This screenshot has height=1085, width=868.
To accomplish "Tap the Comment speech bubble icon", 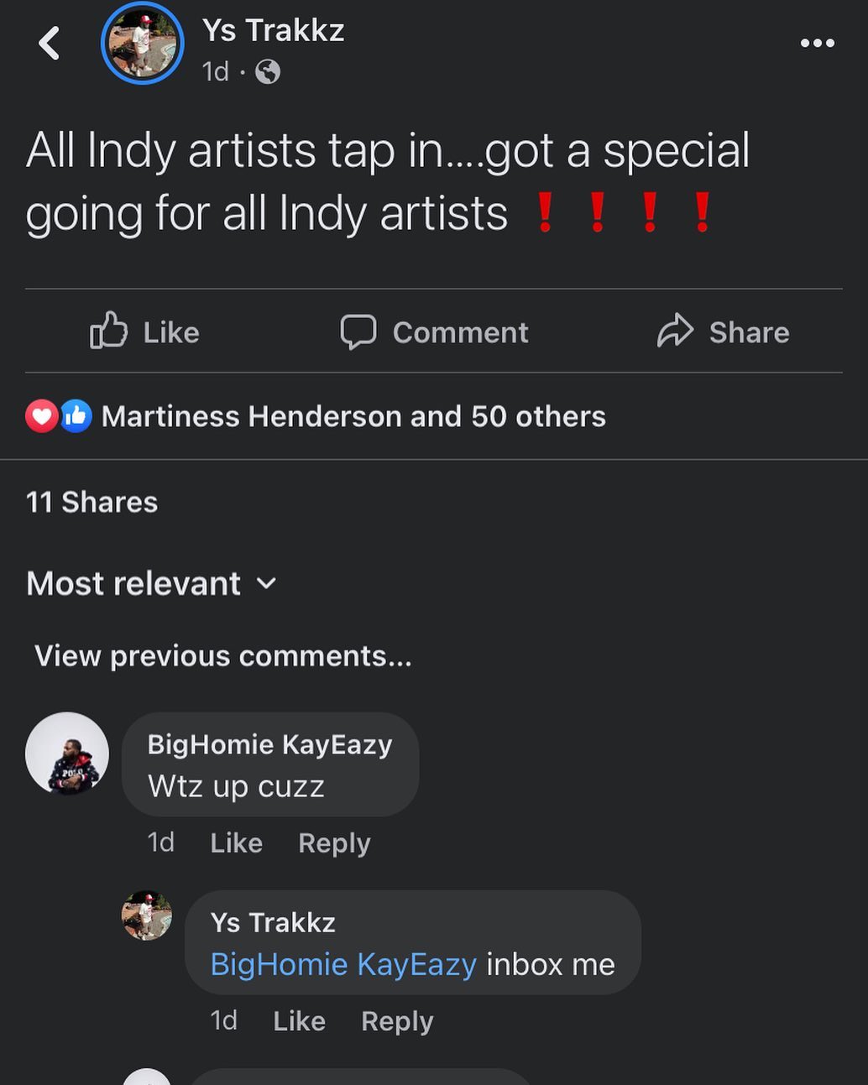I will pyautogui.click(x=358, y=332).
